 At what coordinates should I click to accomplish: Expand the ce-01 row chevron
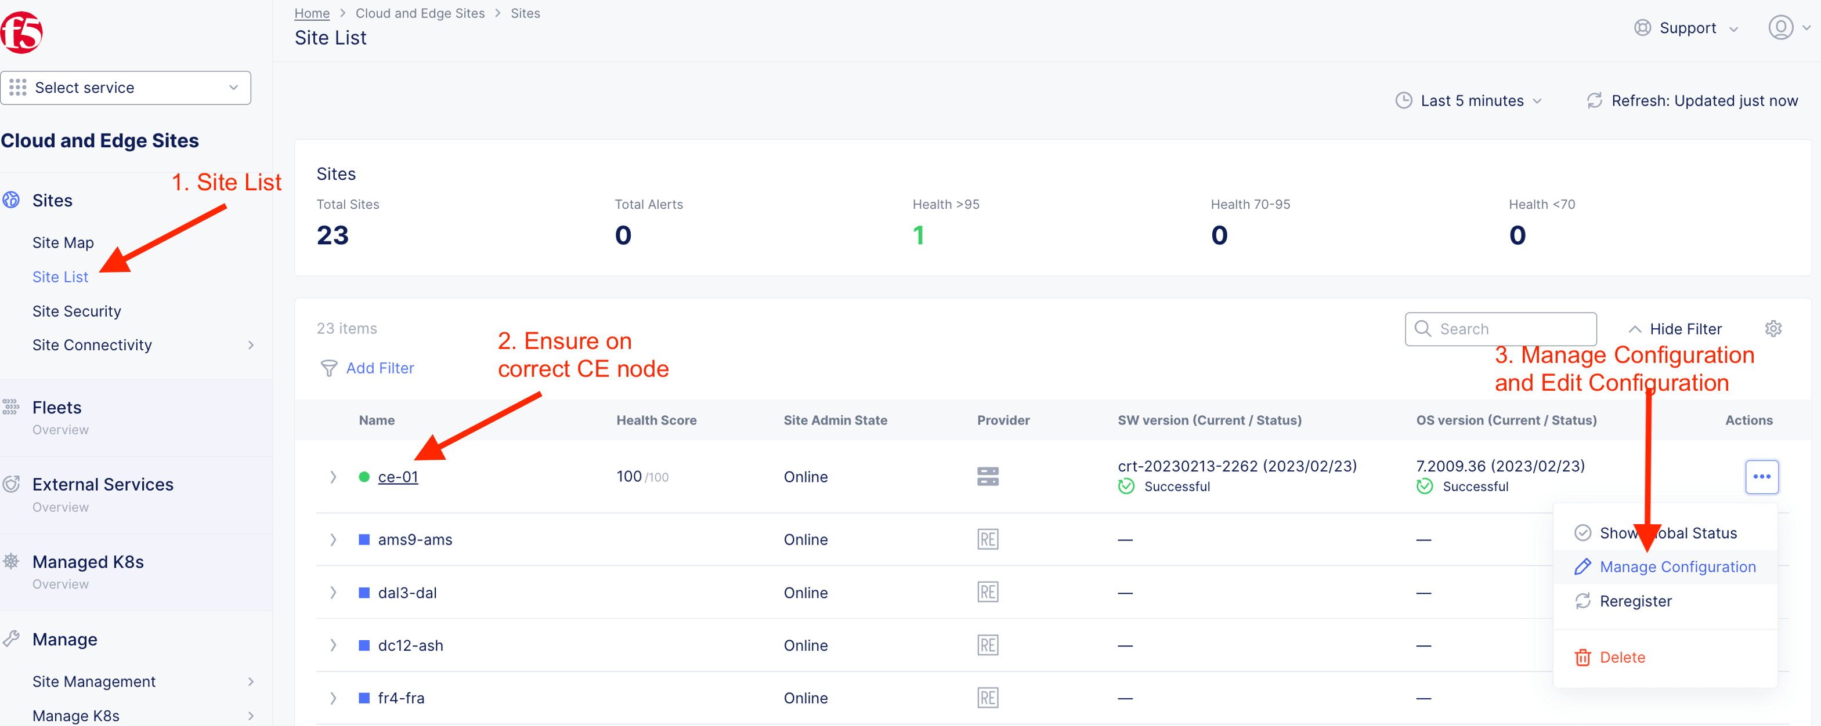333,477
